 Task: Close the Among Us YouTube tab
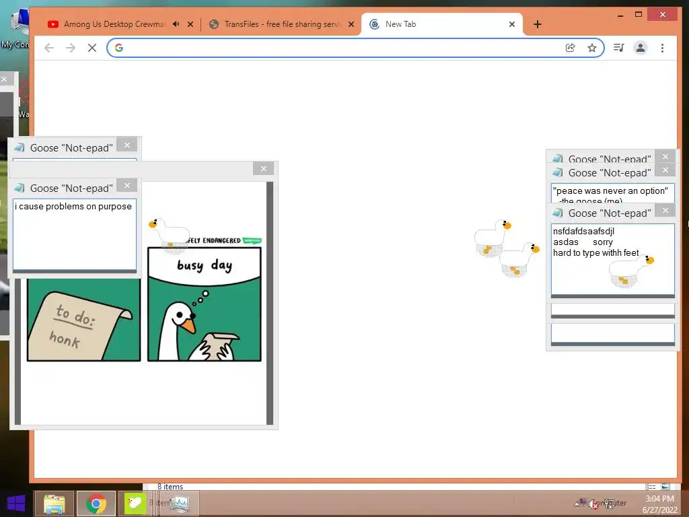click(x=190, y=24)
